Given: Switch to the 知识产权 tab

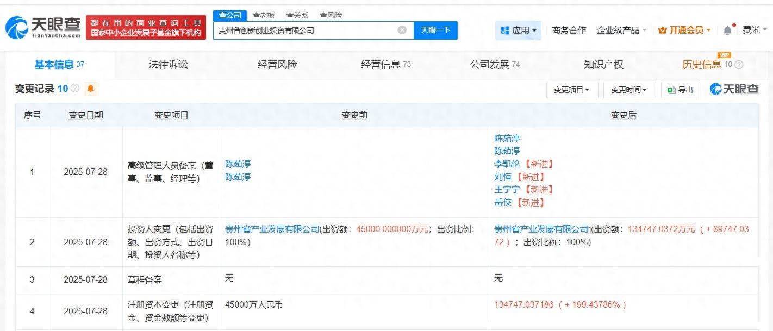Looking at the screenshot, I should click(603, 65).
